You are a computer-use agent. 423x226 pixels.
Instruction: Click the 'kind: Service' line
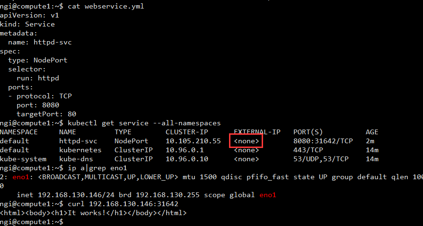pyautogui.click(x=27, y=24)
